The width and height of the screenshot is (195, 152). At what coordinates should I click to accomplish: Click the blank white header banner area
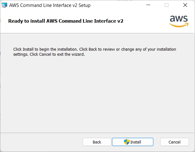(x=145, y=21)
